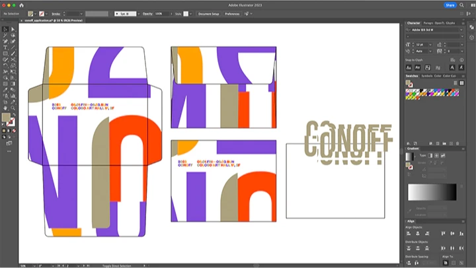Select linear gradient type
The height and width of the screenshot is (268, 476).
coord(429,155)
